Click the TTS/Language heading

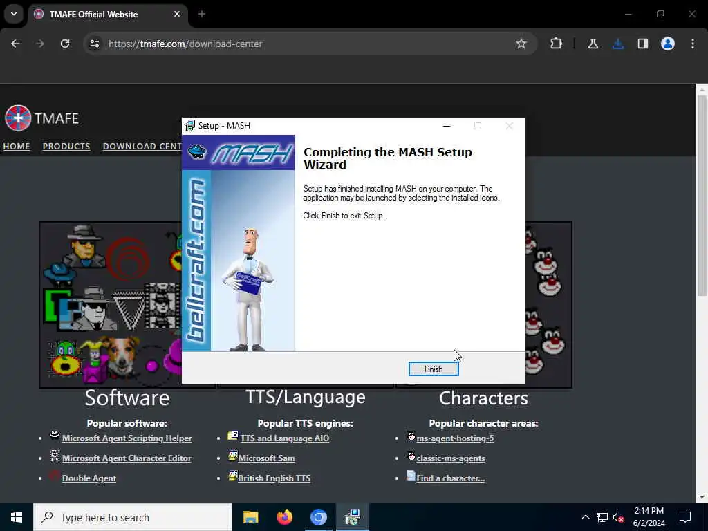306,397
